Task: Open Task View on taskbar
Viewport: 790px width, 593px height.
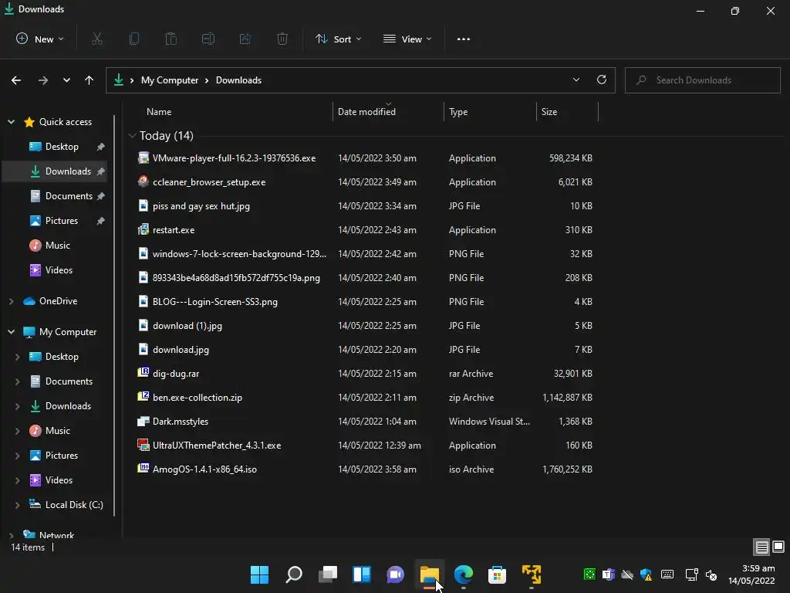Action: [x=327, y=574]
